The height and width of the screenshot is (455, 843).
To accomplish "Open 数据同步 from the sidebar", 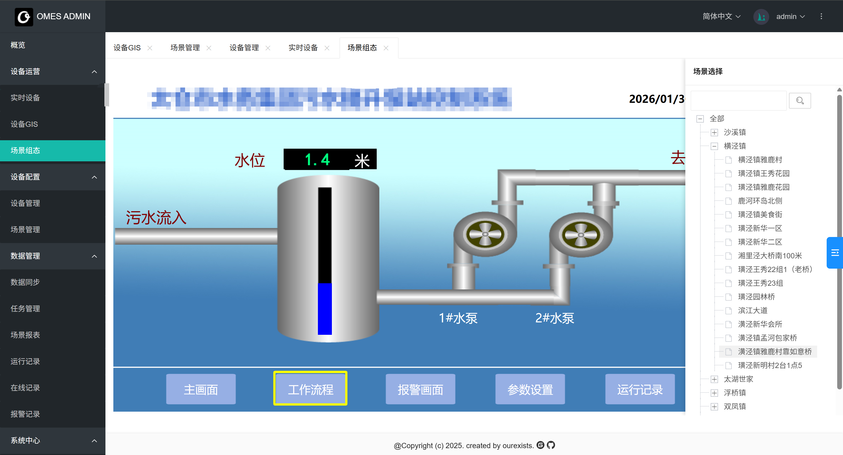I will tap(25, 282).
